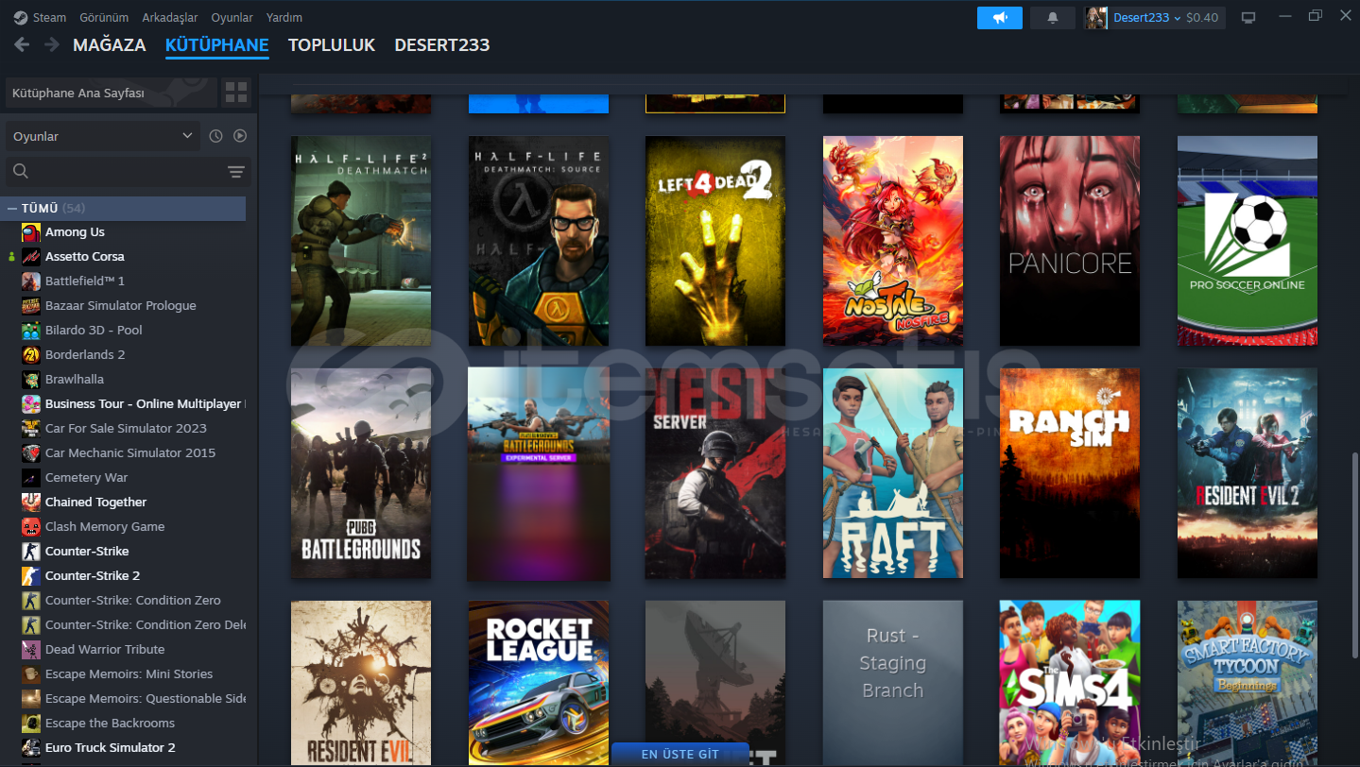Open the announcements megaphone button
The height and width of the screenshot is (767, 1360).
pyautogui.click(x=1000, y=17)
